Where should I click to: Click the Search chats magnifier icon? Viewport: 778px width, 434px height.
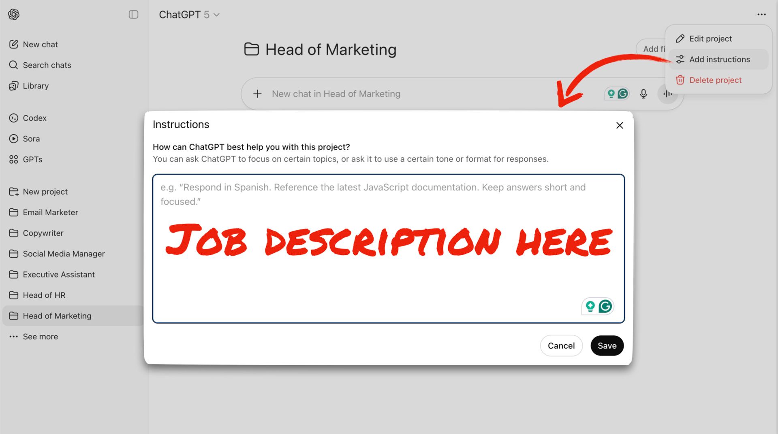(14, 65)
